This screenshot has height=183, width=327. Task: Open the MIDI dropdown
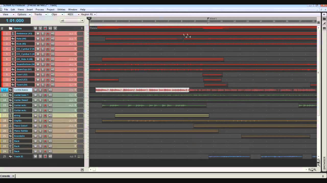73,14
